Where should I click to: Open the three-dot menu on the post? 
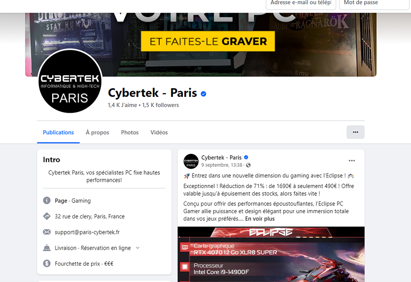[x=352, y=161]
